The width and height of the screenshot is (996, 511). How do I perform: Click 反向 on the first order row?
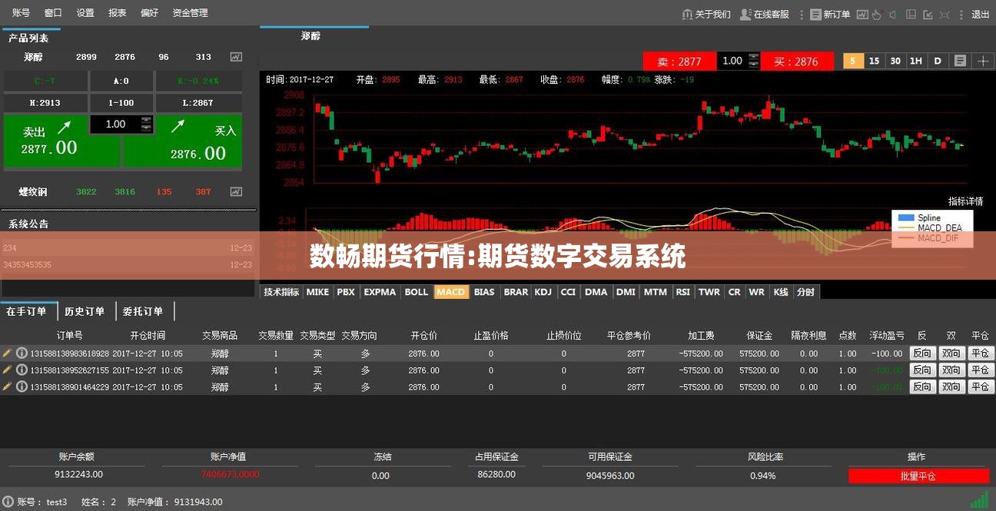coord(922,353)
